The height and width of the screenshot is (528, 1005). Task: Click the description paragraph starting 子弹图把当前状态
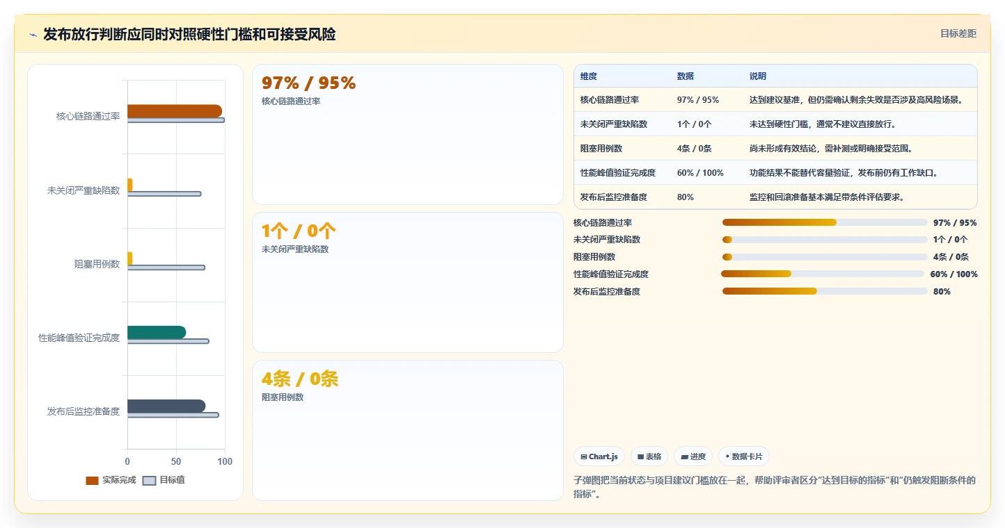(x=775, y=487)
